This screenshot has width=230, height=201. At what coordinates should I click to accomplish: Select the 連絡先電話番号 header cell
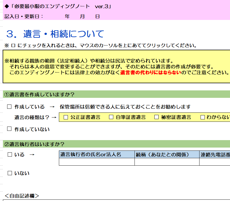tap(215, 154)
